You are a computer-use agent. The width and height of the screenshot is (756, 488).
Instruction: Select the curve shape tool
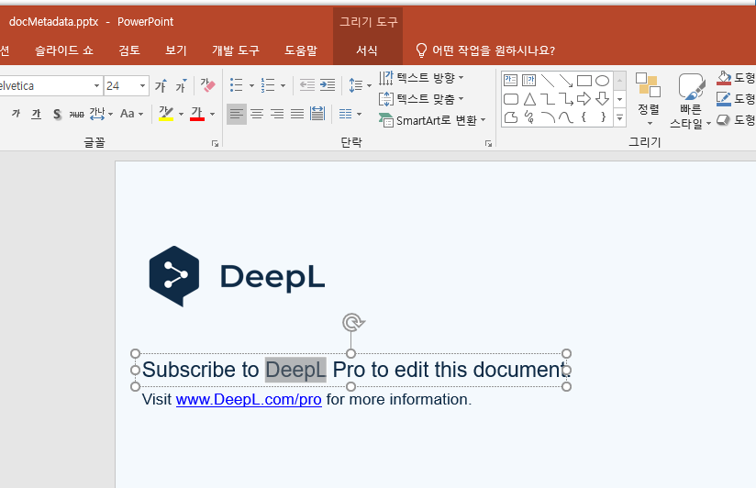click(x=565, y=117)
